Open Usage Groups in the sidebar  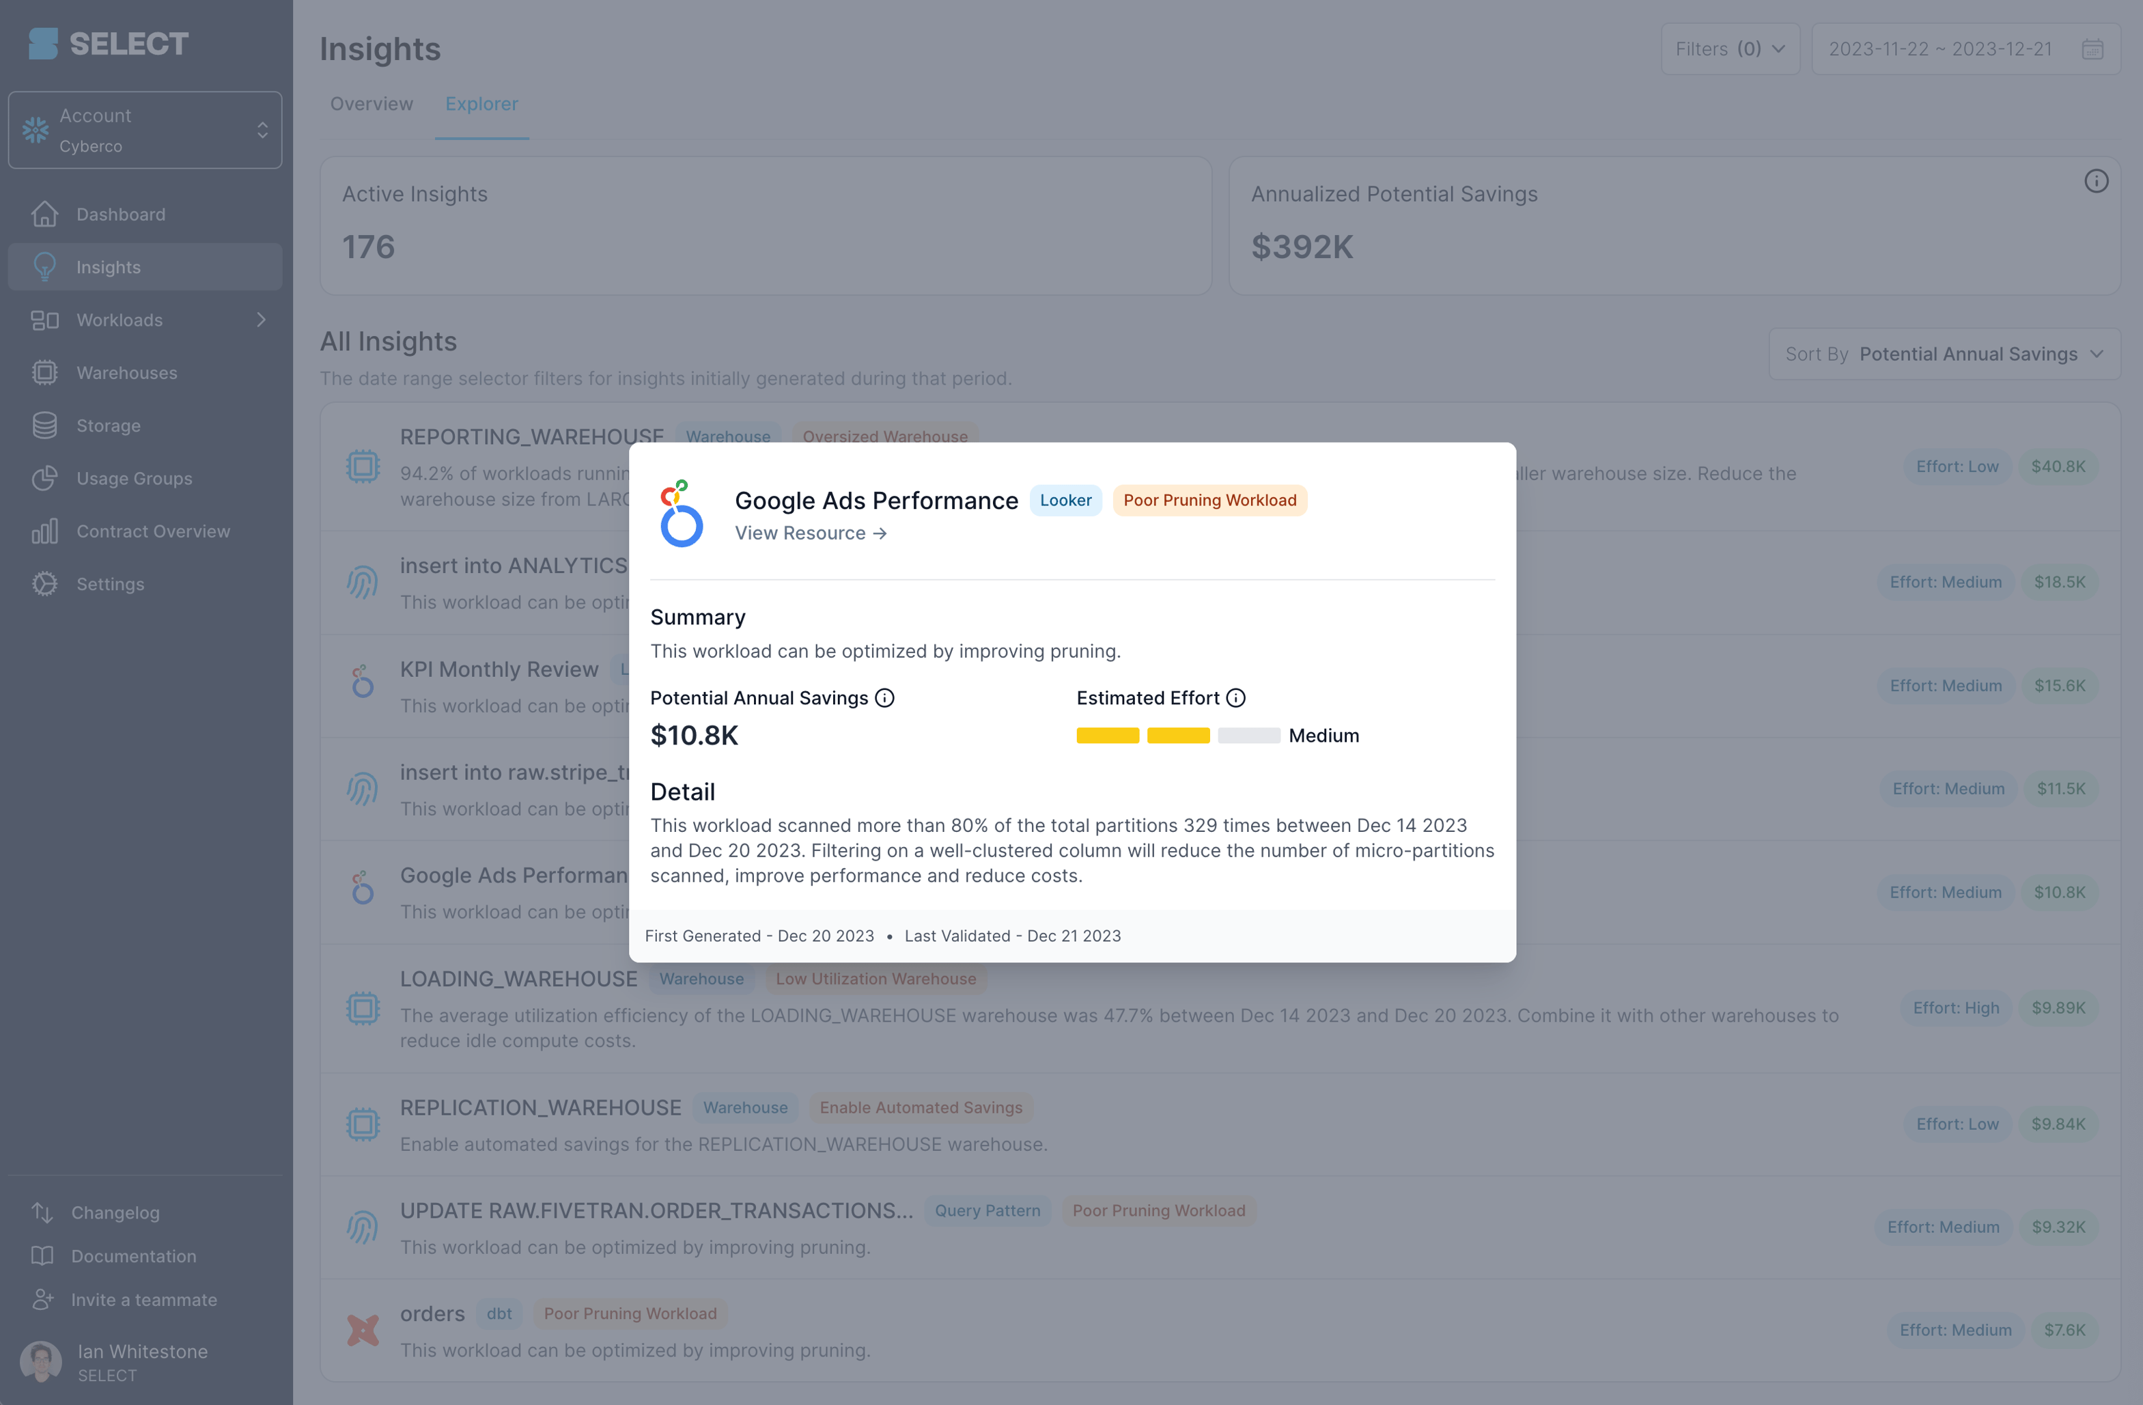click(145, 478)
